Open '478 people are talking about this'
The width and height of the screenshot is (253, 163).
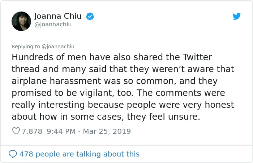pyautogui.click(x=80, y=154)
